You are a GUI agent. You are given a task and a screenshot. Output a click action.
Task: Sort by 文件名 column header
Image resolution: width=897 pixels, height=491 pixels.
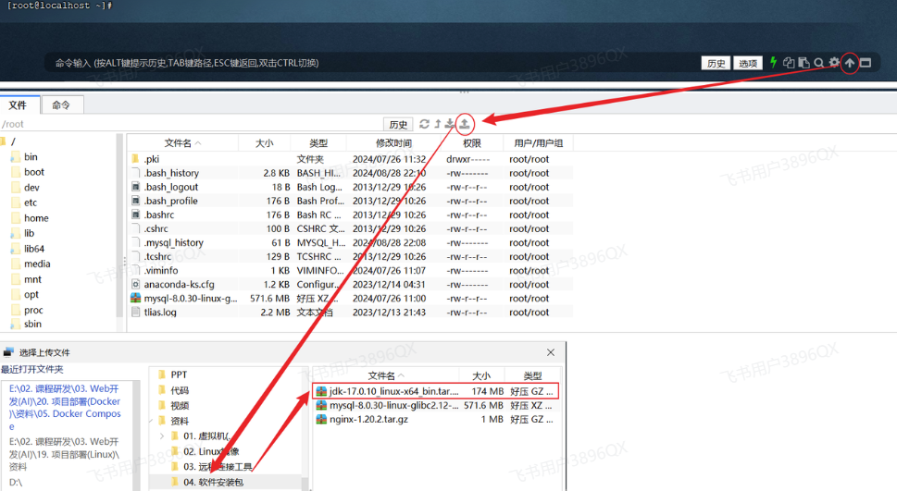click(x=182, y=143)
